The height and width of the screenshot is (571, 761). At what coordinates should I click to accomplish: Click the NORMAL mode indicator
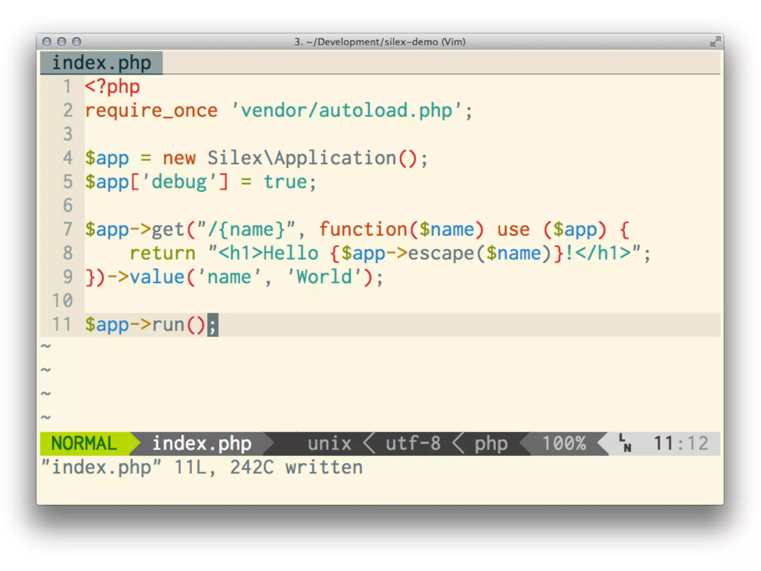click(84, 443)
